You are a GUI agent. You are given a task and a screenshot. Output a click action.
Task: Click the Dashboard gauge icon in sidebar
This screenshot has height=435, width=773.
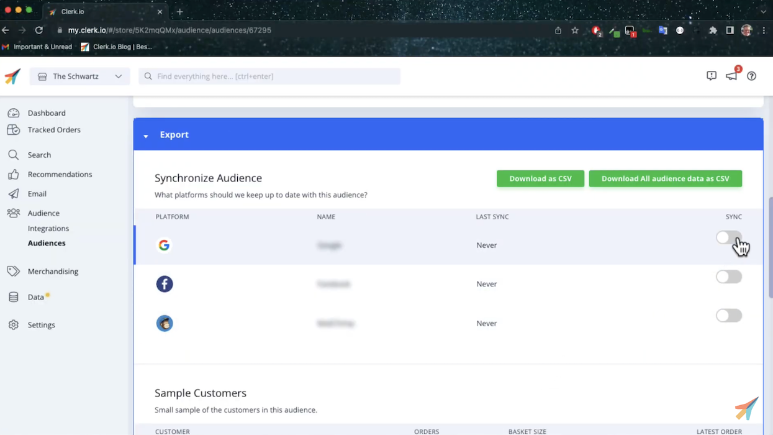[13, 113]
